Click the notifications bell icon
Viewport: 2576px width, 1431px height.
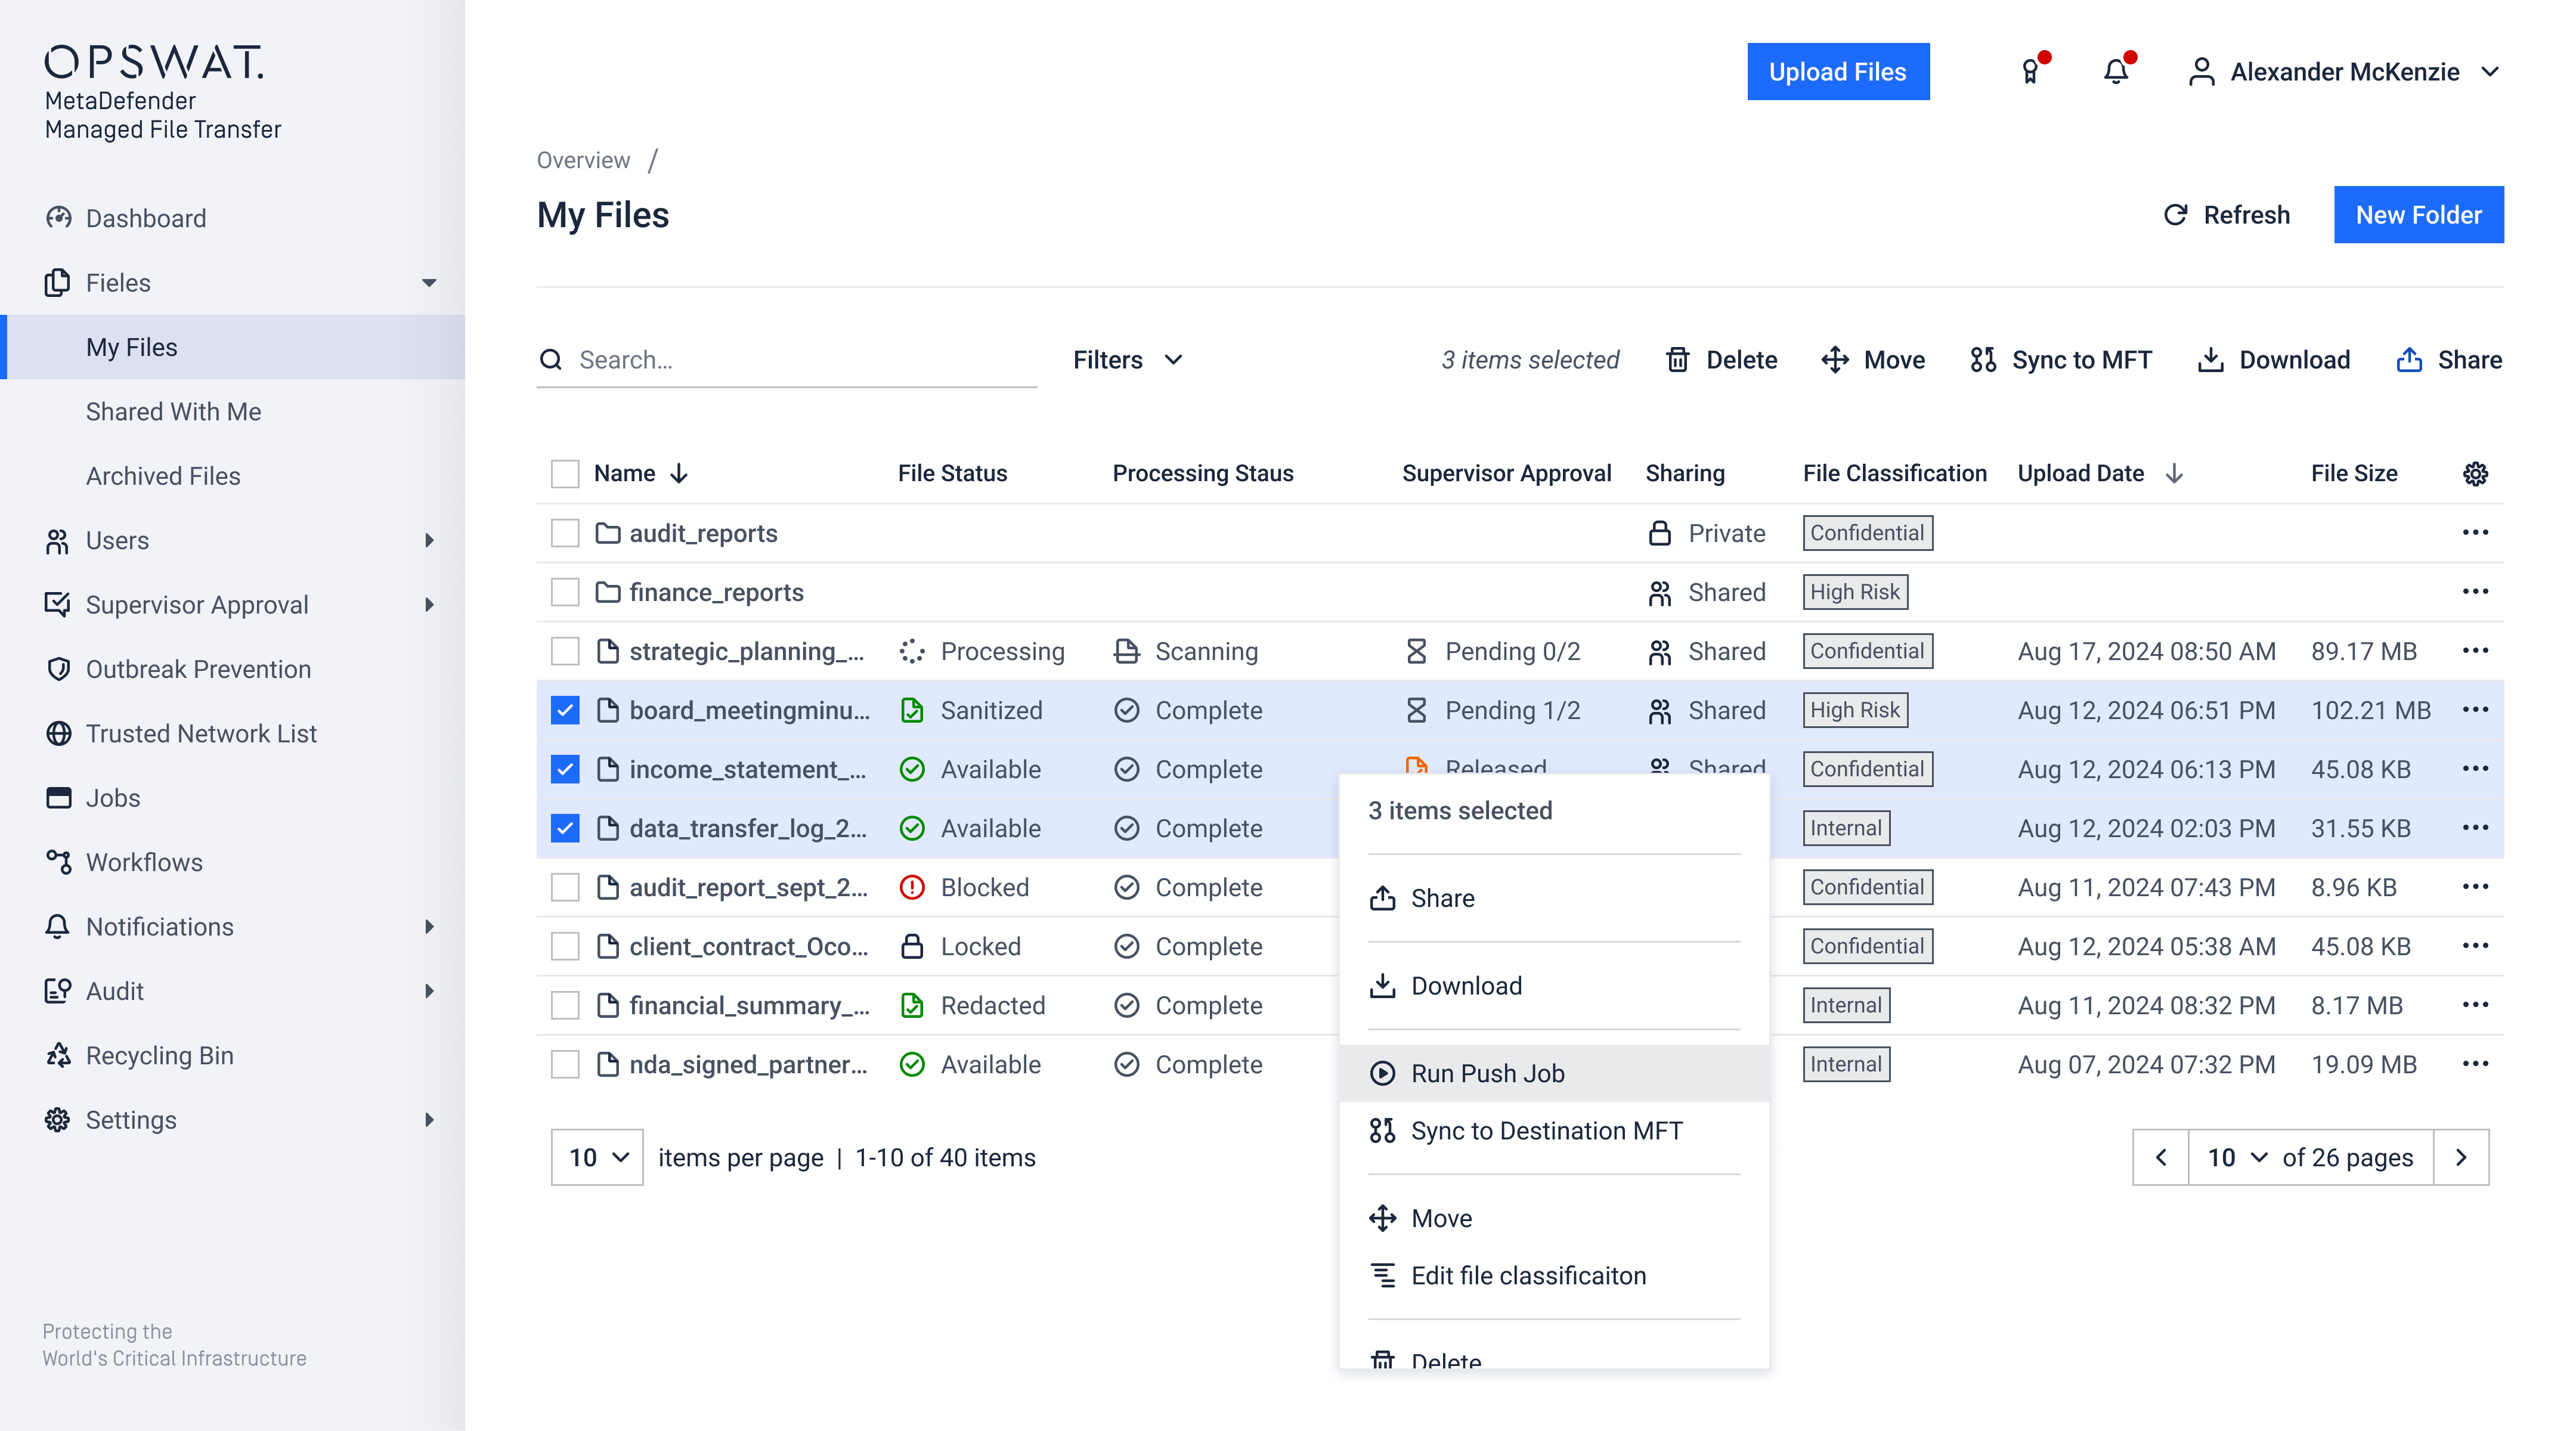click(x=2115, y=72)
